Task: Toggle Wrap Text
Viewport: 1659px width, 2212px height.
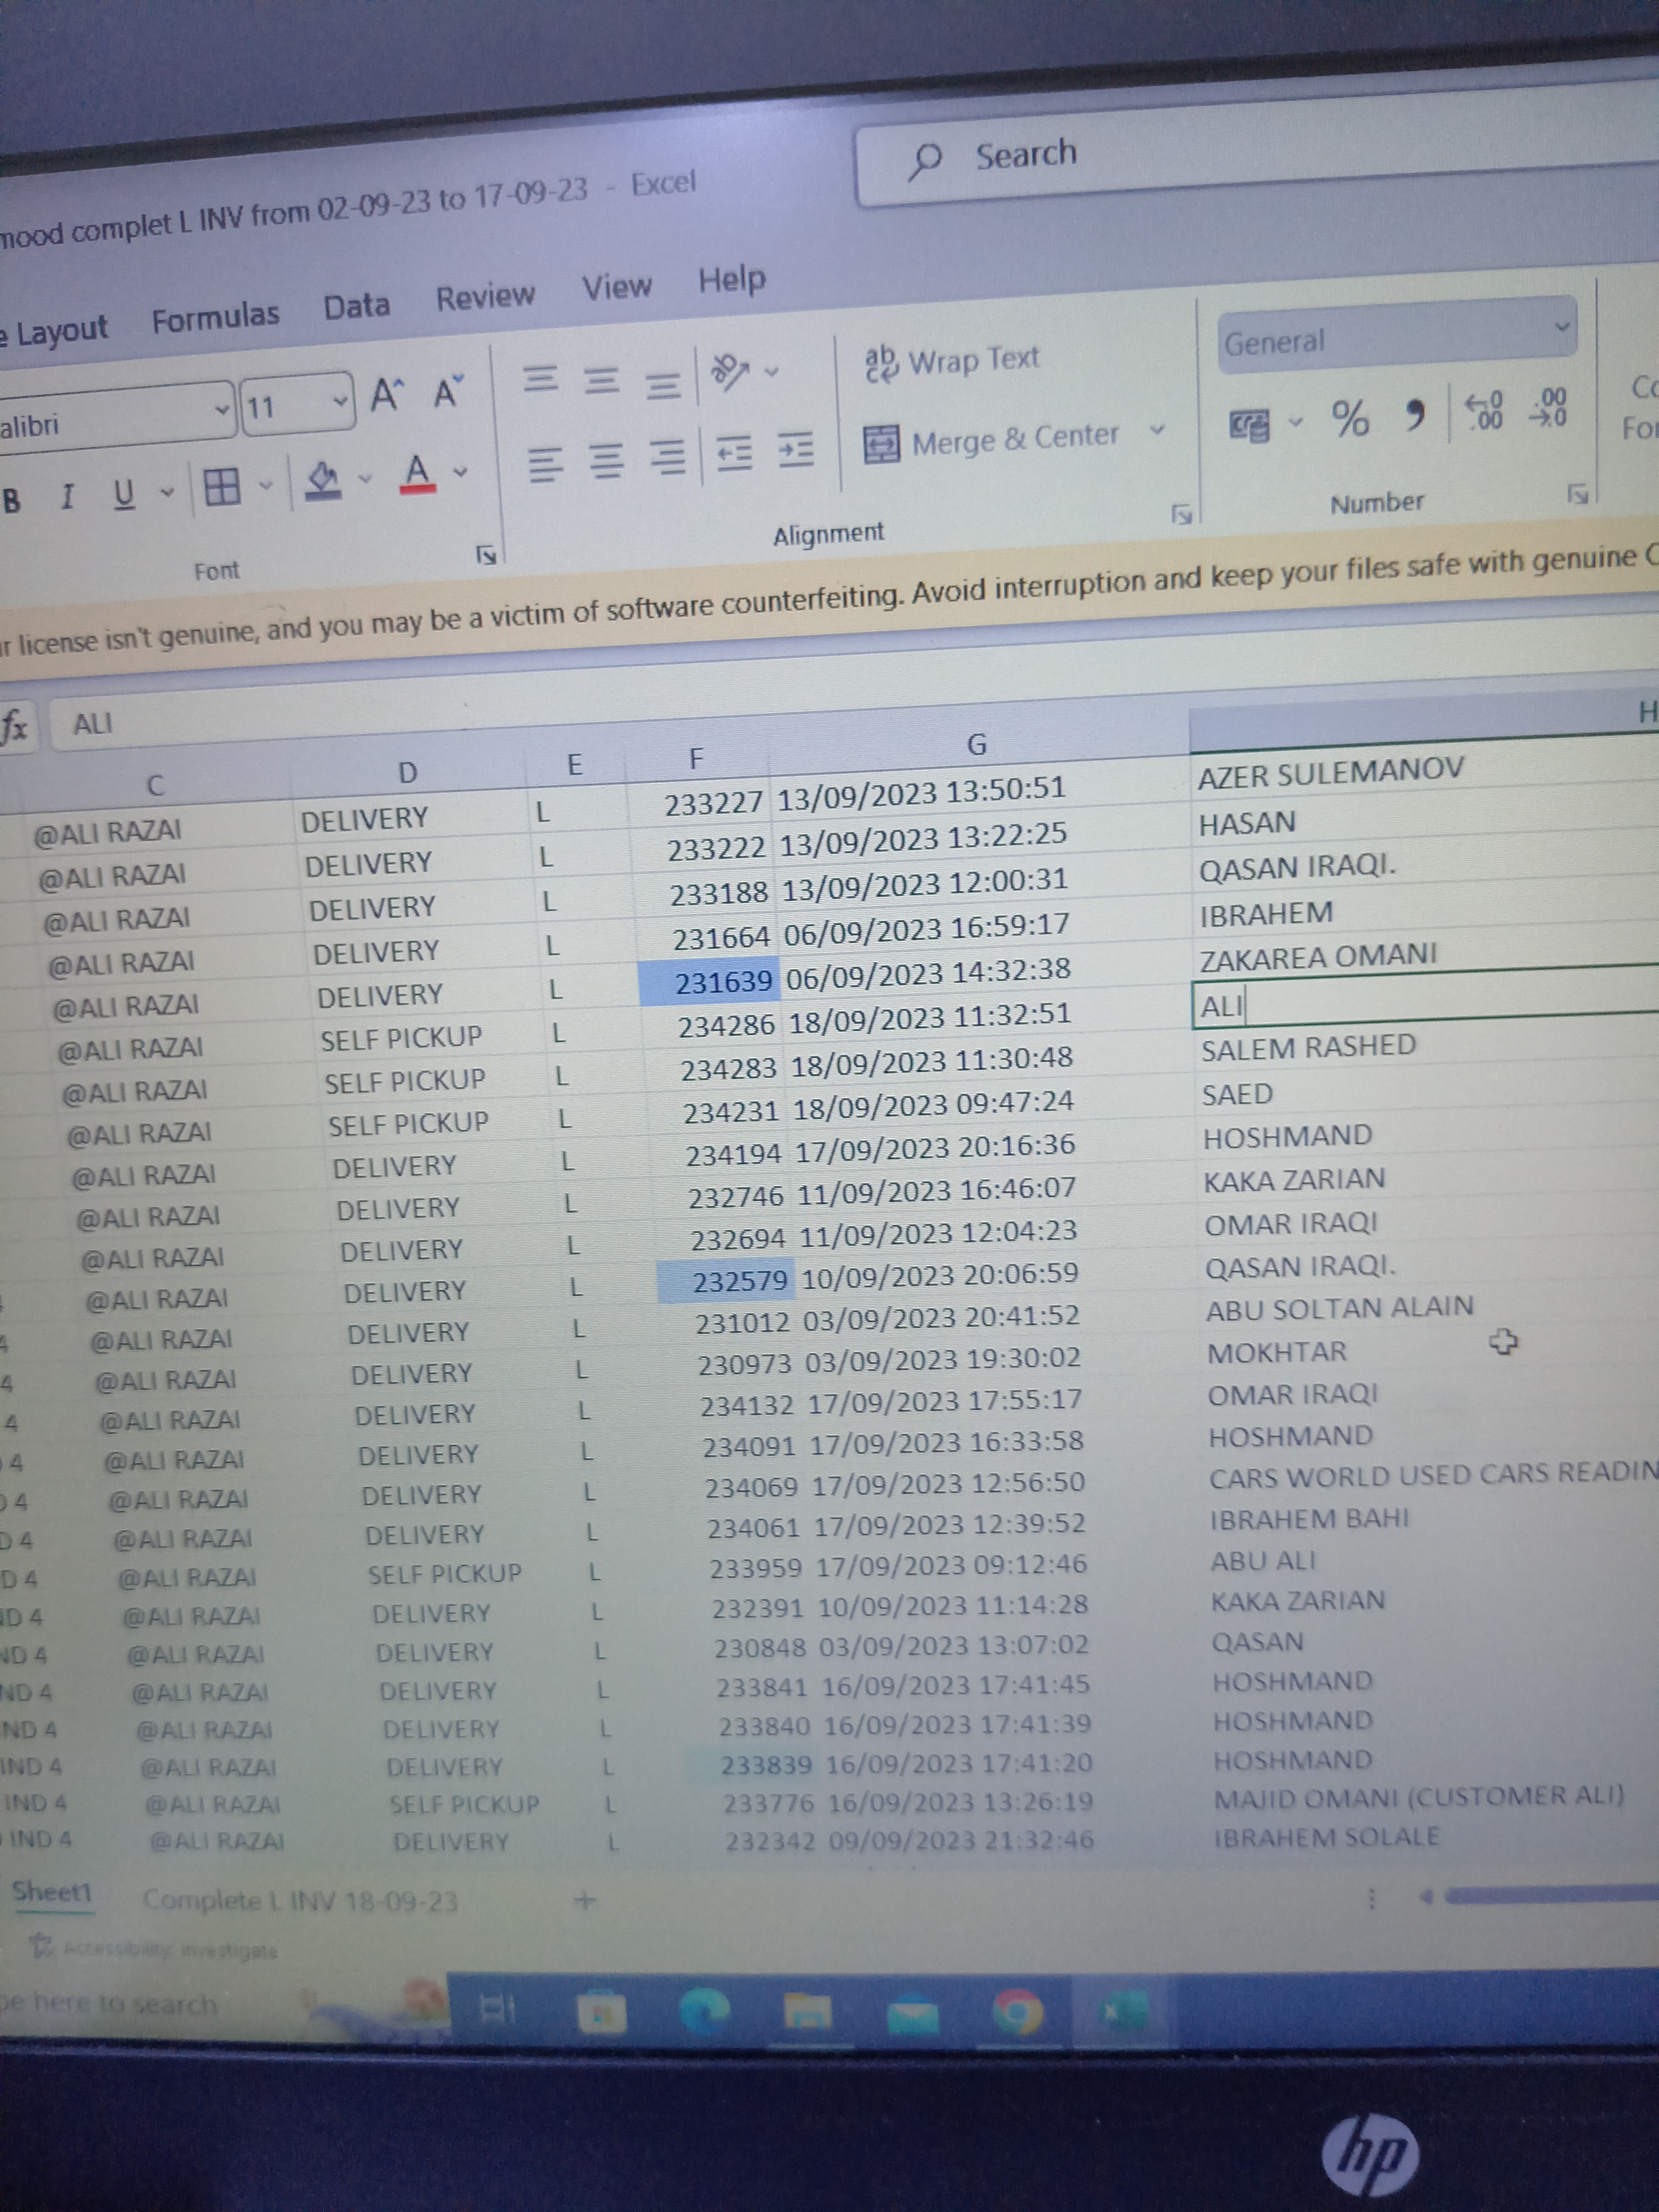Action: pos(952,361)
